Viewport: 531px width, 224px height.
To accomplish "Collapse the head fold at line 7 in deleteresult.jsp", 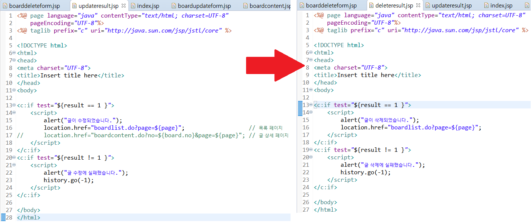I will [x=311, y=60].
